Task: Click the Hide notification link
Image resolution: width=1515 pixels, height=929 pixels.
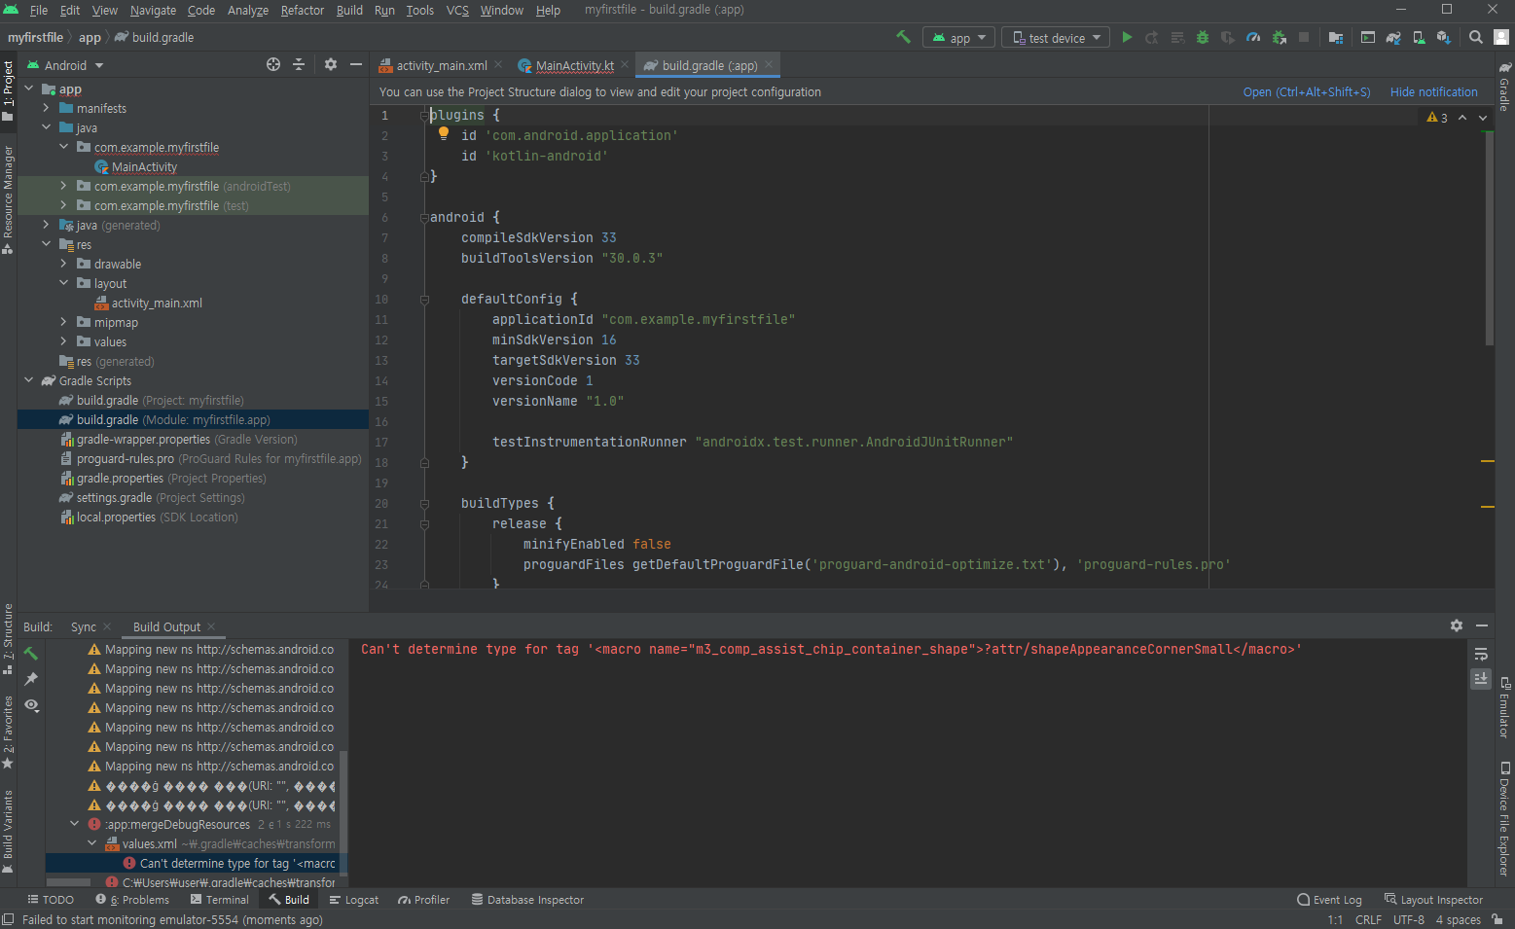Action: (x=1433, y=92)
